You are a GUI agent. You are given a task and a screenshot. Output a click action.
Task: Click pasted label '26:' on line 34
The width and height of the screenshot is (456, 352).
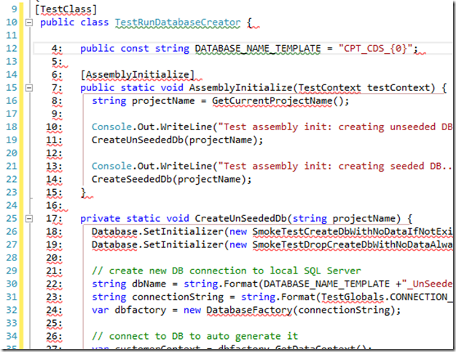click(54, 336)
